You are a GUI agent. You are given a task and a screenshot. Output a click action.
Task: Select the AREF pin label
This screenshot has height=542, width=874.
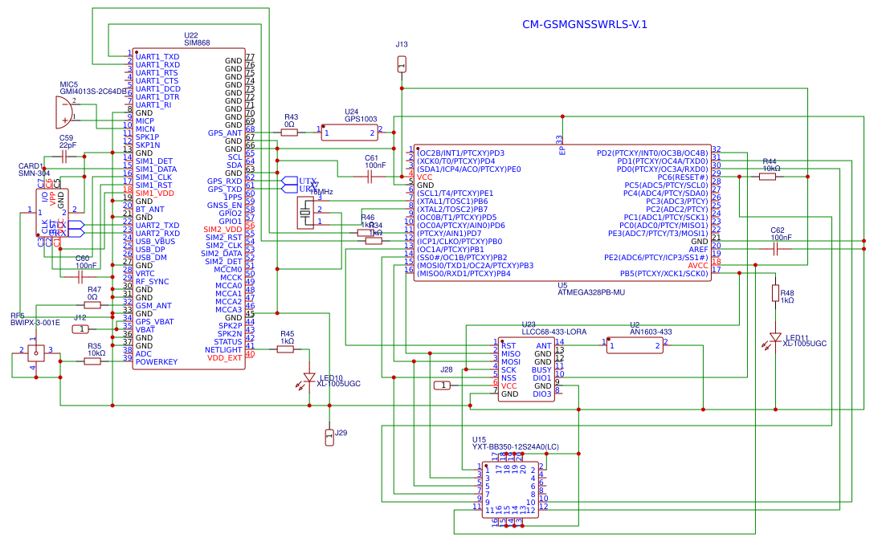click(698, 250)
